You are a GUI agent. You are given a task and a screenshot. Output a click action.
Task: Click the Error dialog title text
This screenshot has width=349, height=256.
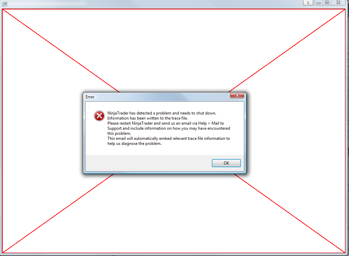pyautogui.click(x=90, y=97)
